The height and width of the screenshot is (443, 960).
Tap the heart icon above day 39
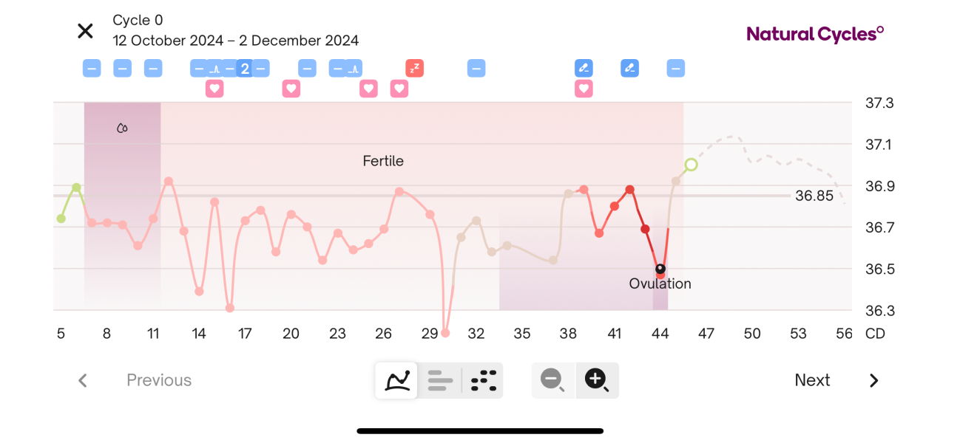(584, 89)
